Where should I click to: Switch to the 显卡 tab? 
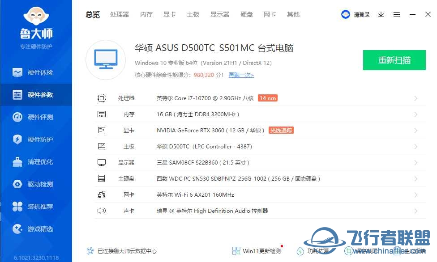169,14
